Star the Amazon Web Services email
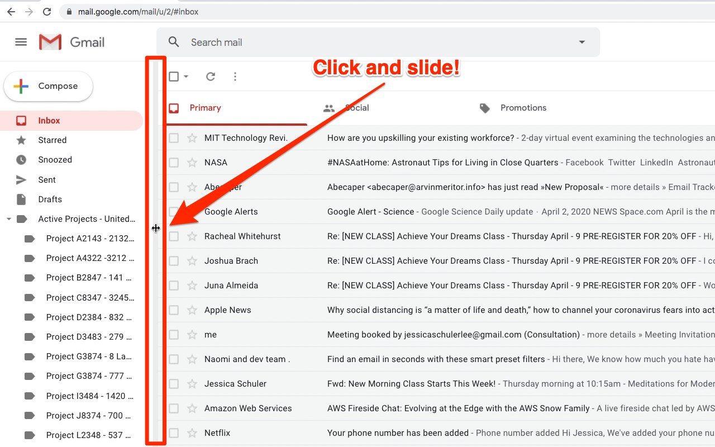 (x=192, y=408)
